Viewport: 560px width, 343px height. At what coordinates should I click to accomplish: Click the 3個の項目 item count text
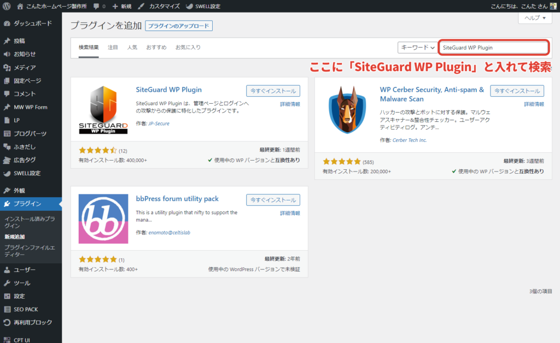[x=540, y=291]
